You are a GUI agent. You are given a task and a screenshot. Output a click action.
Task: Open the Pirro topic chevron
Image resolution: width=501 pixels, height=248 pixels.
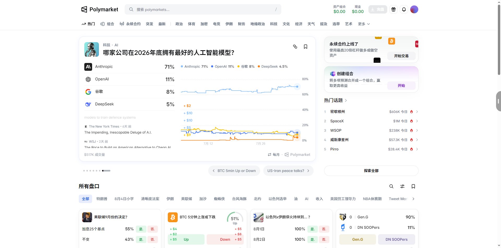pos(417,149)
